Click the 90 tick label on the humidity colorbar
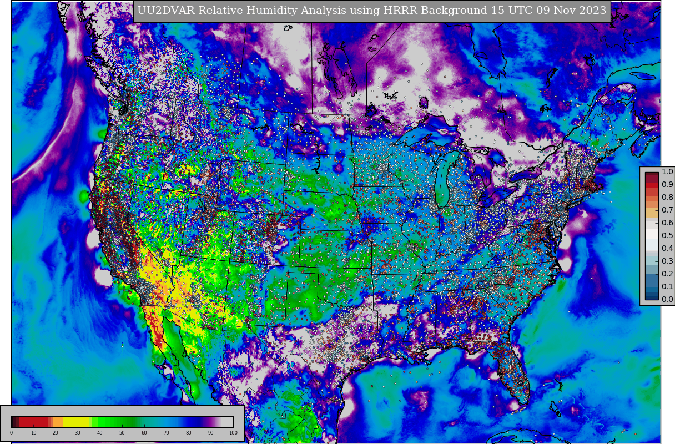Screen dimensions: 675x444 pyautogui.click(x=211, y=433)
